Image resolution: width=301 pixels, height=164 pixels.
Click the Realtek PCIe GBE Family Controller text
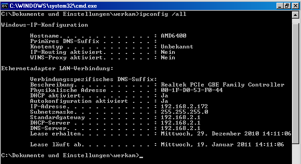click(222, 85)
